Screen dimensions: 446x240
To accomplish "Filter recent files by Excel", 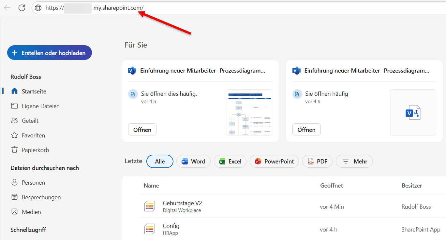I will tap(230, 161).
